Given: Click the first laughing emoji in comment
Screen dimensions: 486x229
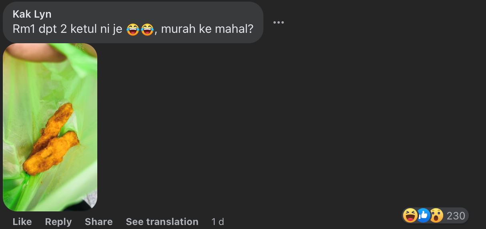Looking at the screenshot, I should [133, 29].
